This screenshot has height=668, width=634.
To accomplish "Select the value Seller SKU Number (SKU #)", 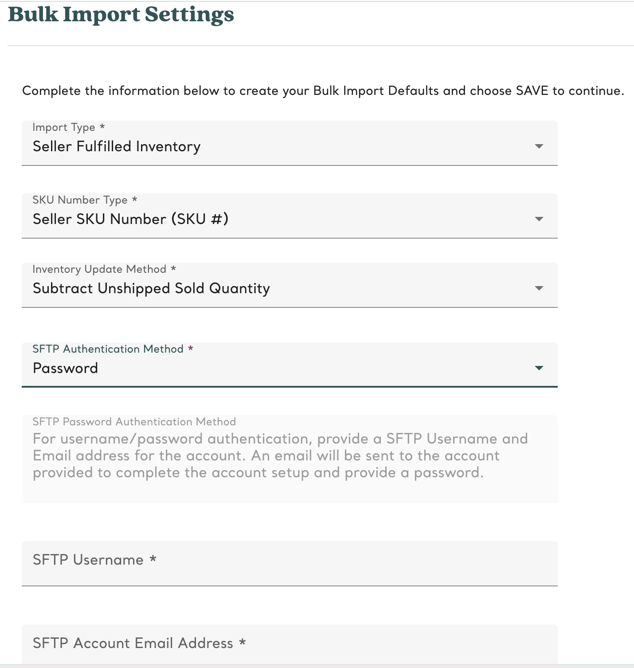I will [x=131, y=219].
